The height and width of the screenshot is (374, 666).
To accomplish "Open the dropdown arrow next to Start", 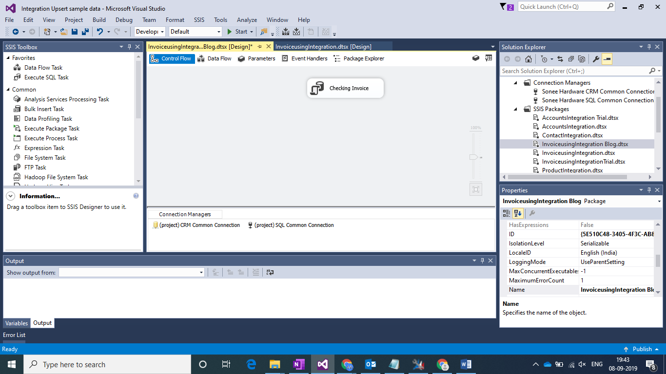I will (252, 32).
